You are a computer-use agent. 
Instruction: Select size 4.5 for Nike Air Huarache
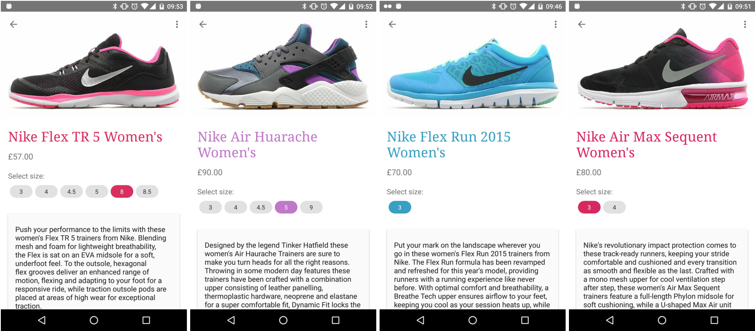pos(261,207)
